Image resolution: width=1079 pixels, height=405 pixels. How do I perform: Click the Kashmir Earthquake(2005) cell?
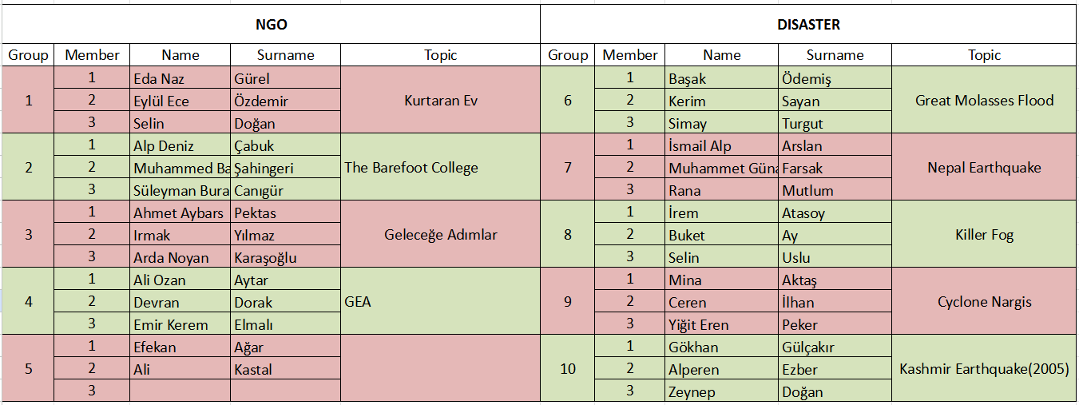[984, 369]
